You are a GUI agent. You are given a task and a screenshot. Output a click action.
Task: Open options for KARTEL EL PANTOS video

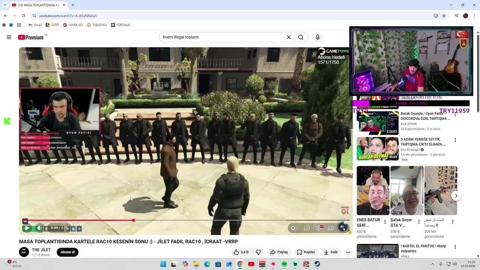455,247
